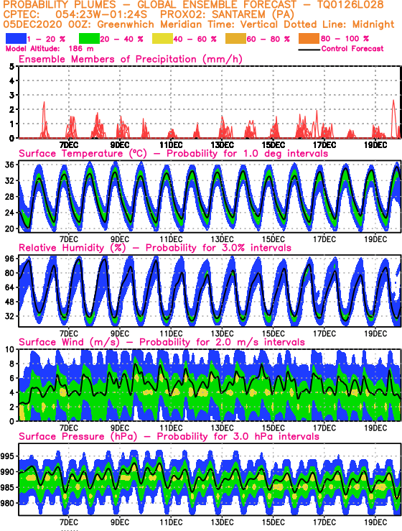The image size is (402, 531).
Task: Click the orange 80 - 100 % legend swatch
Action: 309,39
